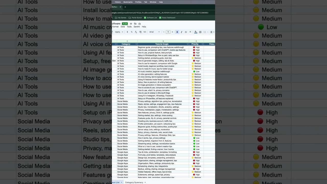
Task: Click the Tutorial Angle header cell
Action: (x=163, y=44)
